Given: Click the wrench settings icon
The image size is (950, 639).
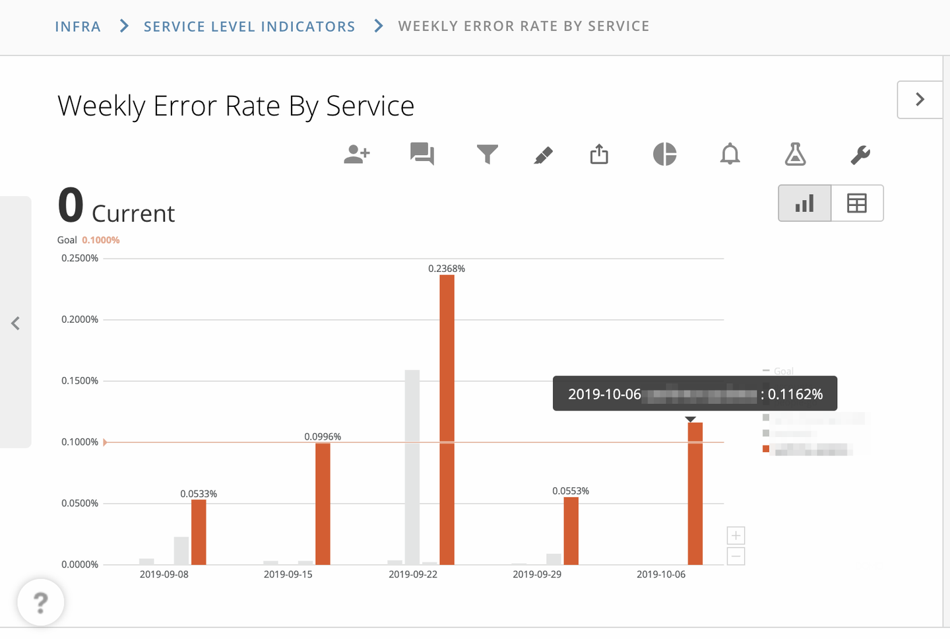Looking at the screenshot, I should tap(860, 154).
